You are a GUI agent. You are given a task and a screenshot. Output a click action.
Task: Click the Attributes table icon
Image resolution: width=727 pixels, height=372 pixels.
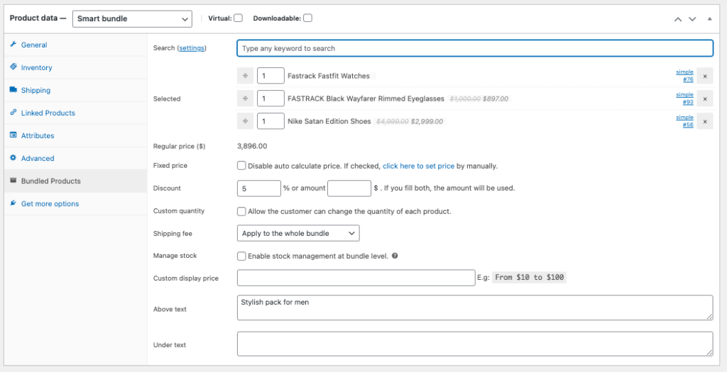point(13,135)
